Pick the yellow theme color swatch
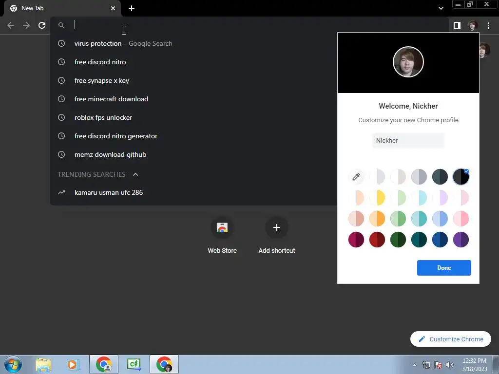Image resolution: width=499 pixels, height=374 pixels. [377, 198]
